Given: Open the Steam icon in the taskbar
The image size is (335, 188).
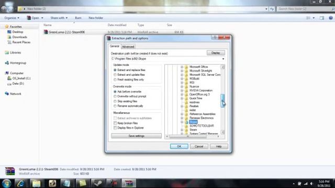Looking at the screenshot, I should click(98, 183).
